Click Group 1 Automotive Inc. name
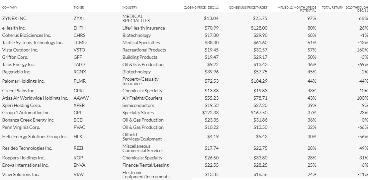Screen dimensions: 369x180 pos(26,113)
